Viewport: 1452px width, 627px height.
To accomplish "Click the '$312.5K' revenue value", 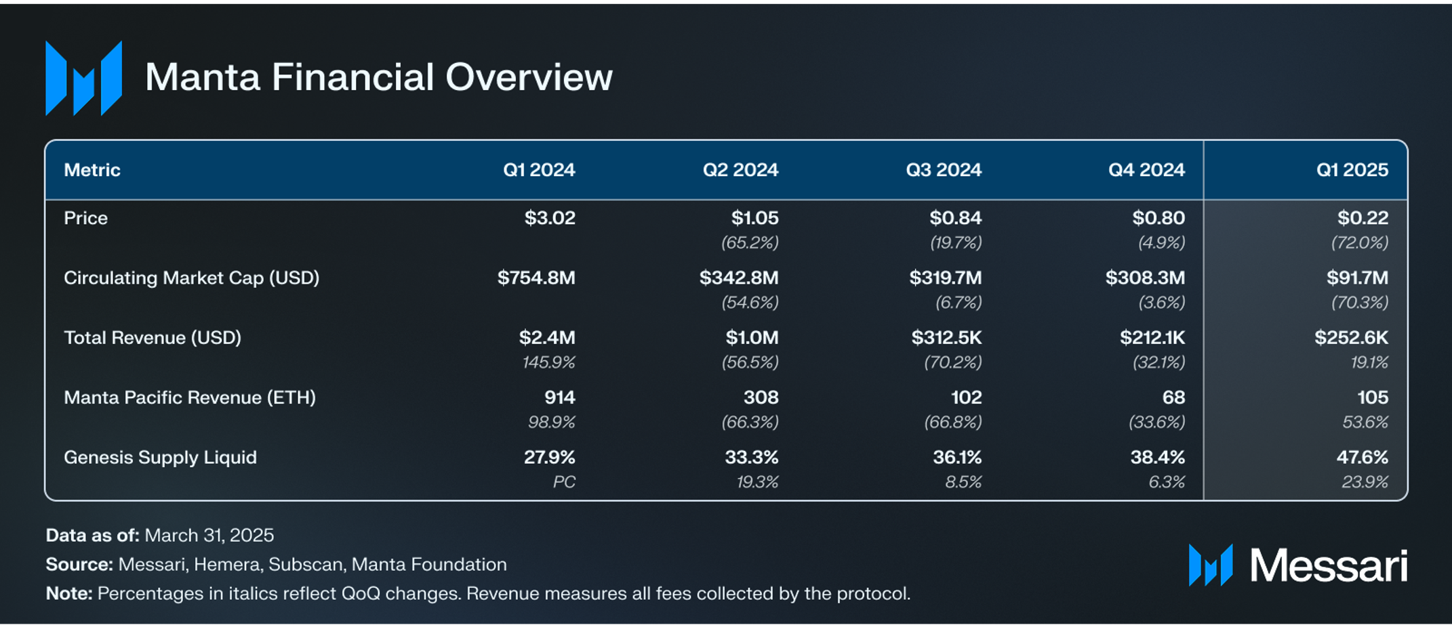I will coord(946,337).
